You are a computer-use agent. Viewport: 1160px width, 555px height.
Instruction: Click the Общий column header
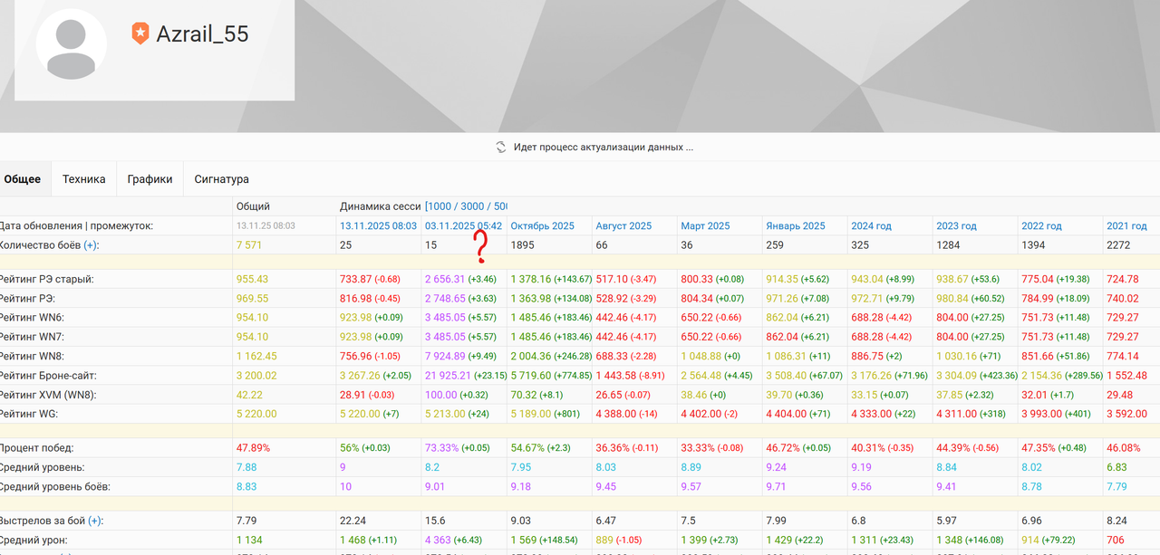coord(253,206)
